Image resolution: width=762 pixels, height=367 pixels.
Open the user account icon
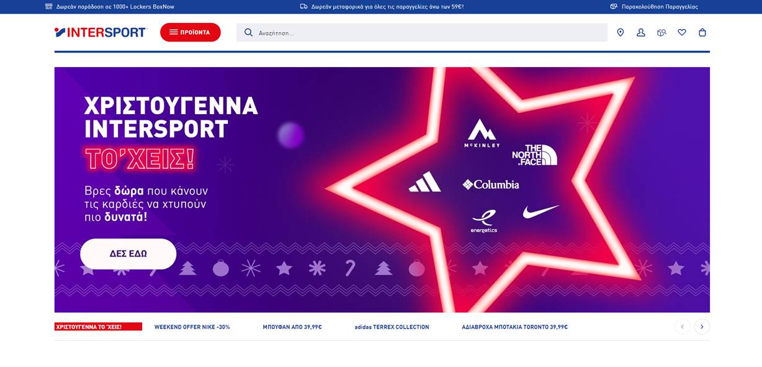[641, 32]
